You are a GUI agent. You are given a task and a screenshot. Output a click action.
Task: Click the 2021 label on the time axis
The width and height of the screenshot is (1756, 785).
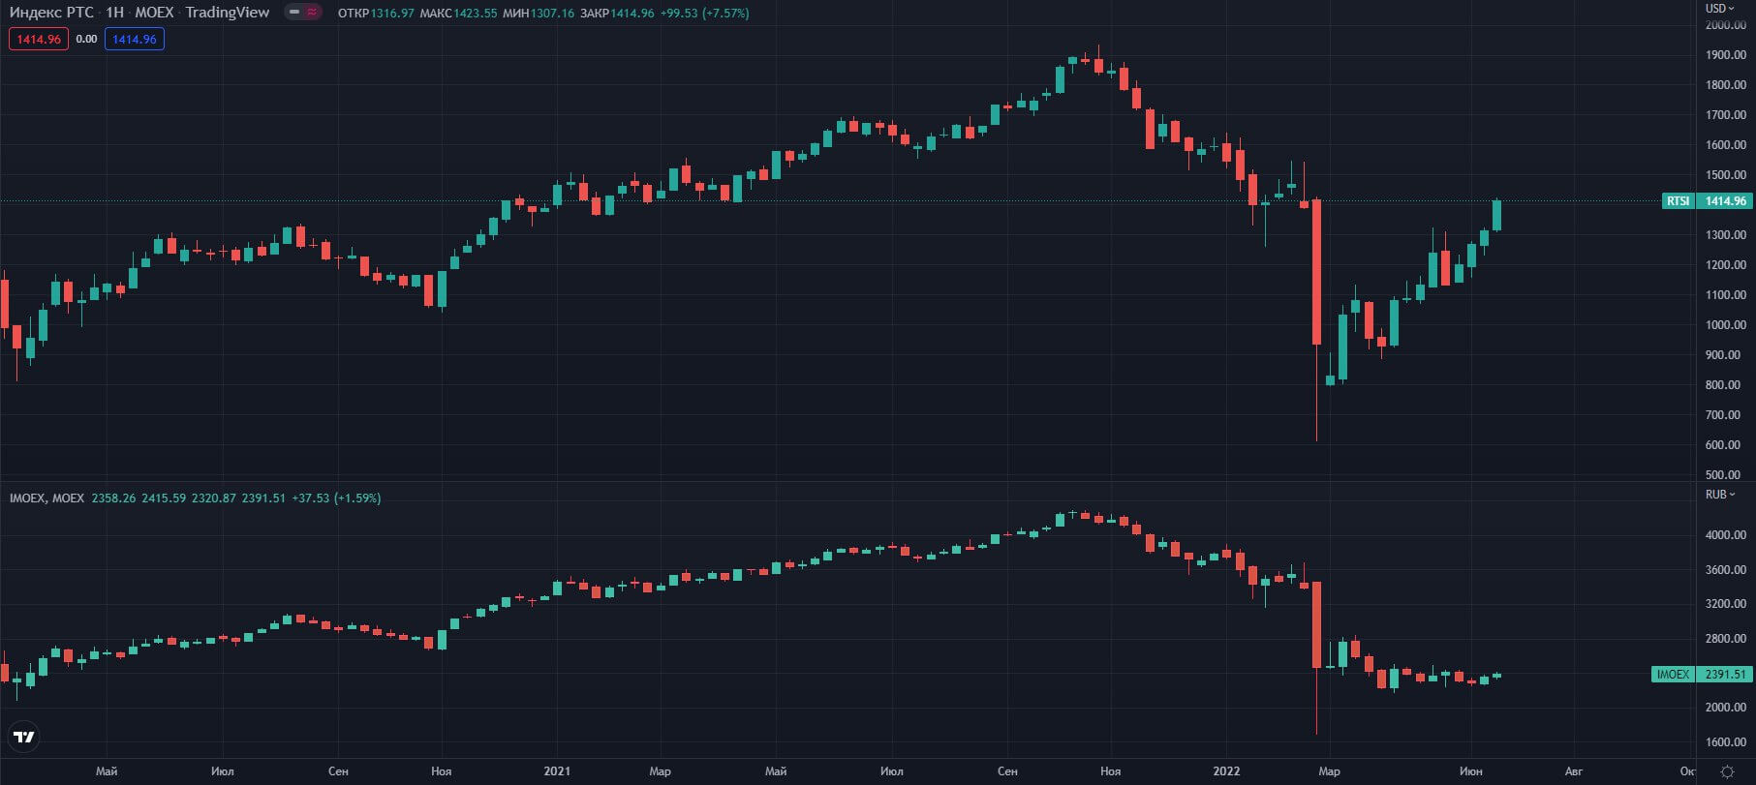(x=557, y=771)
